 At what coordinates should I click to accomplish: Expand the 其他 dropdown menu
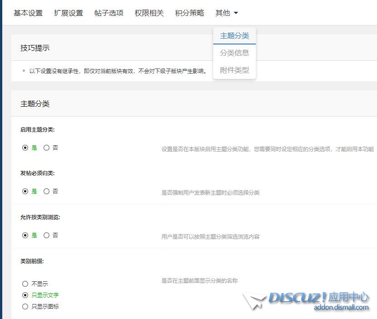click(223, 13)
